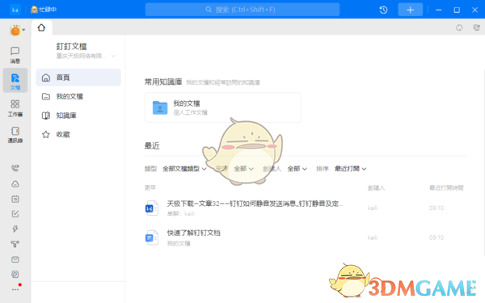
Task: Click the busy status (忙碌中) indicator
Action: click(x=44, y=10)
